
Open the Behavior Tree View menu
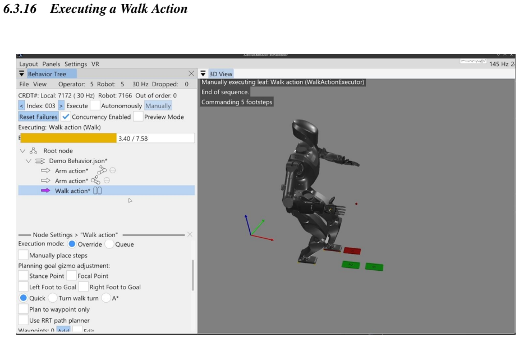click(40, 84)
